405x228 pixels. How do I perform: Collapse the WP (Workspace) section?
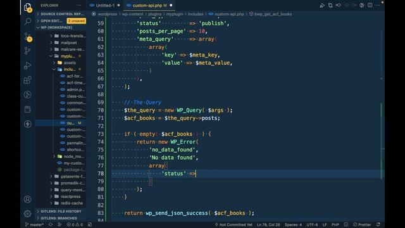pos(61,27)
